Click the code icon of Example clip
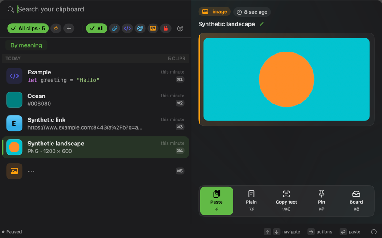This screenshot has height=238, width=382. 14,76
